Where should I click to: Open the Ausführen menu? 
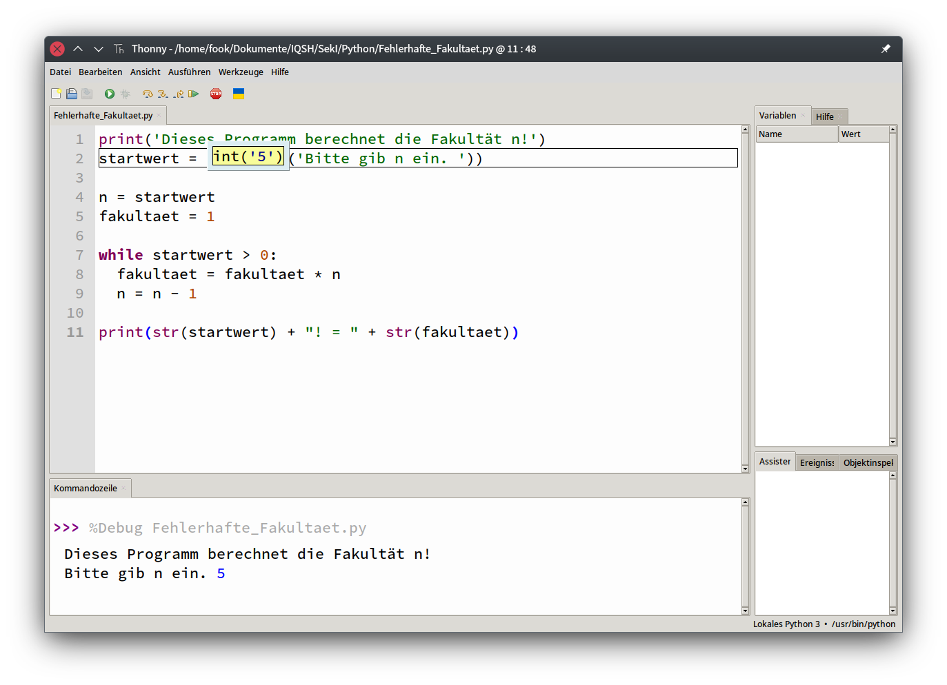click(x=189, y=72)
